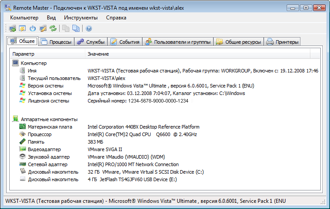The image size is (330, 209).
Task: Click the 4 ГБ JetFlash USB Device value
Action: pyautogui.click(x=132, y=179)
